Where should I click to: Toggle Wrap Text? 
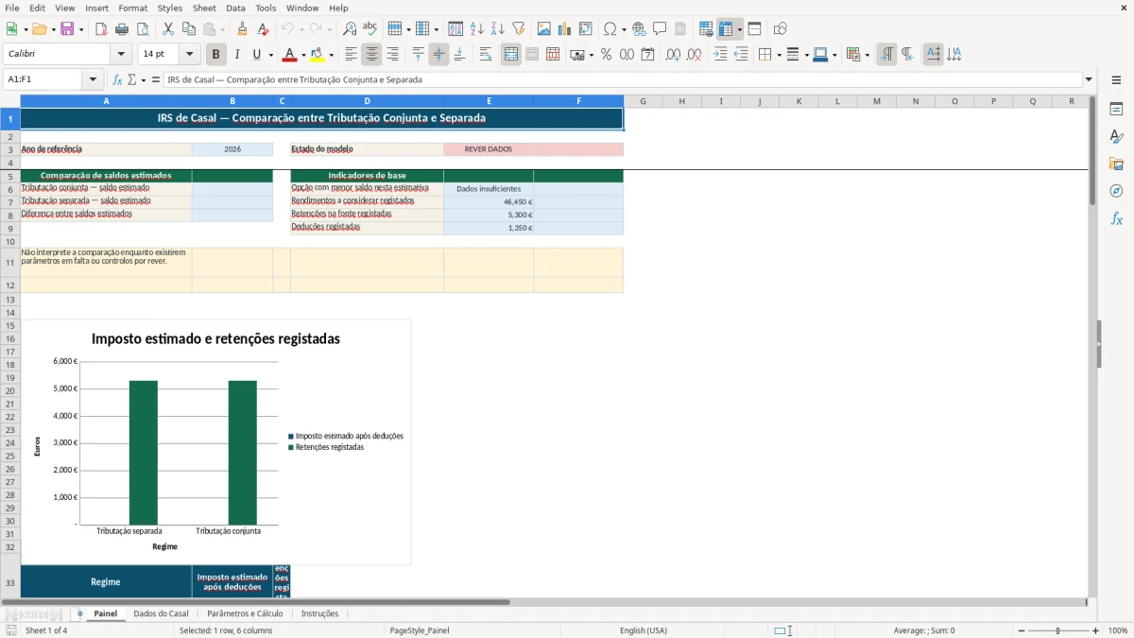[x=486, y=55]
